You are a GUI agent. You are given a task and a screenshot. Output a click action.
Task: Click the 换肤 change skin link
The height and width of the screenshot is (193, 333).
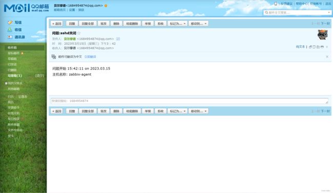81,10
